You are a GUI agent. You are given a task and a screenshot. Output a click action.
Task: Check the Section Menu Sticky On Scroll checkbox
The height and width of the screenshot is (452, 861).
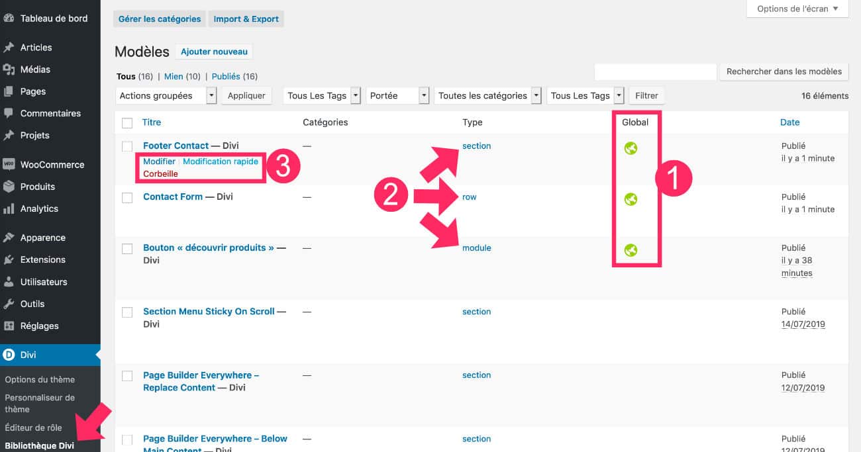point(127,312)
